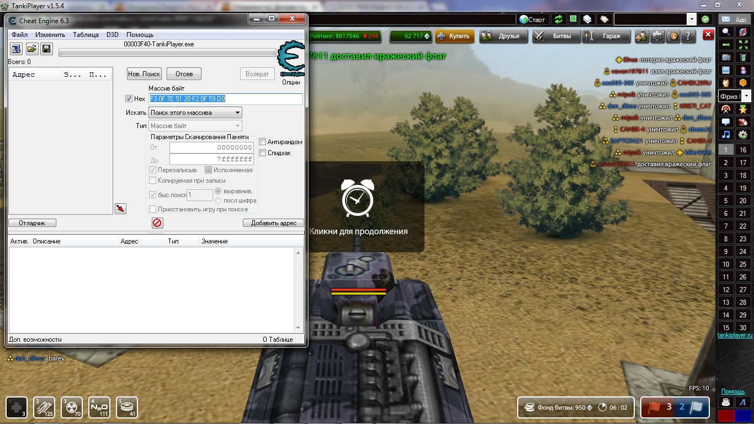
Task: Open the Гараж button in game
Action: (x=606, y=36)
